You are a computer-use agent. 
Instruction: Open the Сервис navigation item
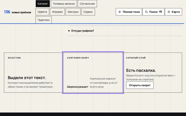coord(88,12)
